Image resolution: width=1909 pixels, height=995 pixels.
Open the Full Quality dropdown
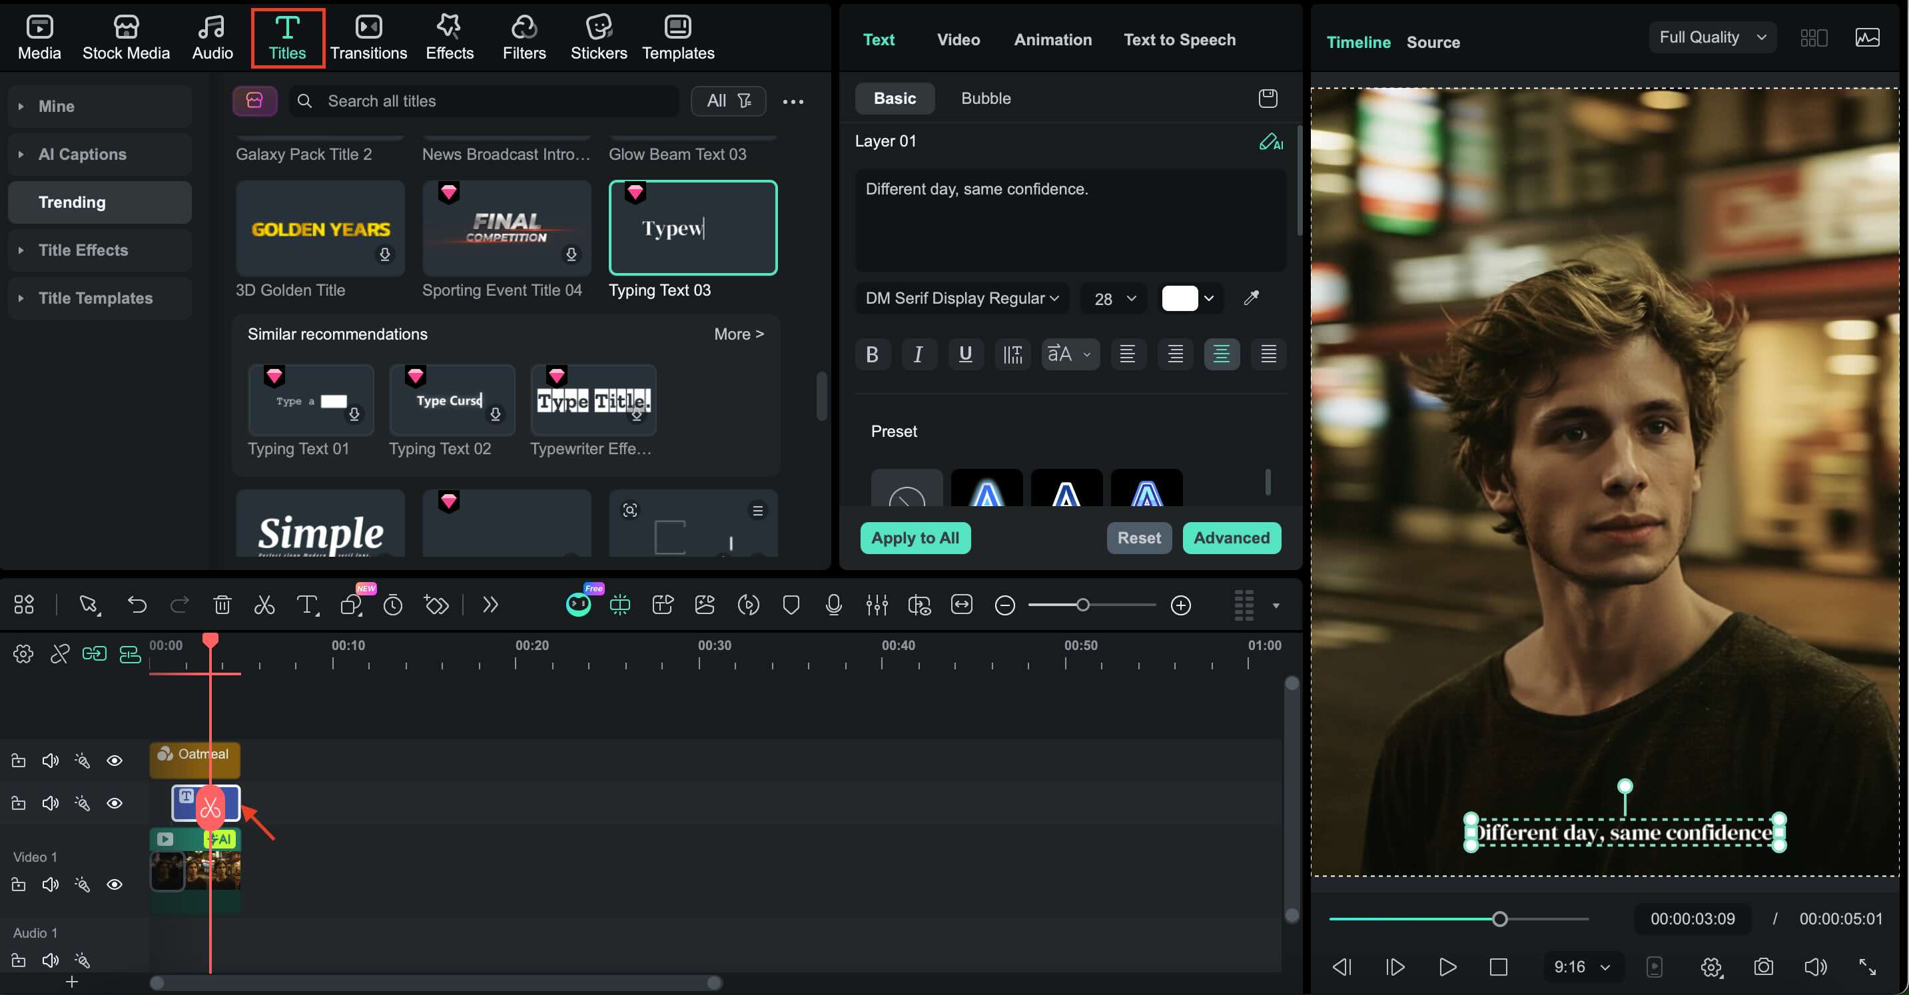point(1712,37)
